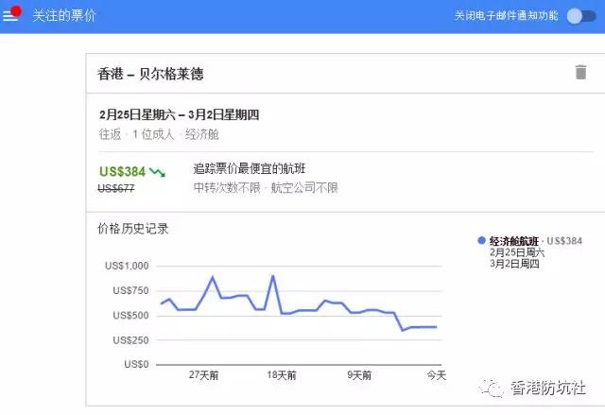Delete the Hong Kong–Belgrade tracked flight via trash icon

pos(580,73)
